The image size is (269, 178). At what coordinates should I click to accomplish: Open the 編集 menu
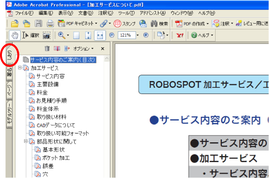click(x=46, y=13)
